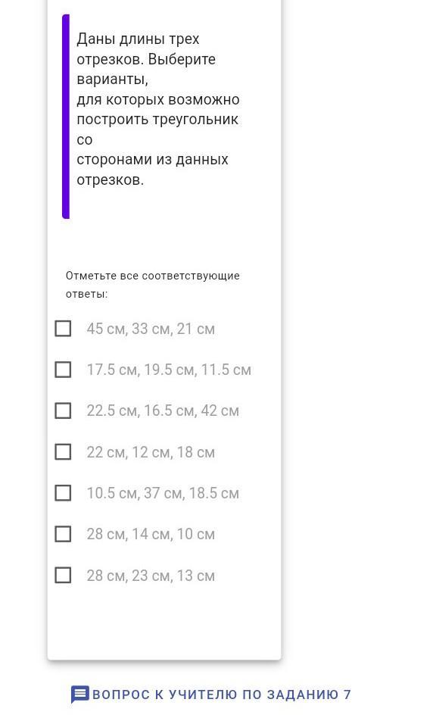
Task: Click the answer text '45 см, 33 см, 21 см'
Action: pos(151,329)
